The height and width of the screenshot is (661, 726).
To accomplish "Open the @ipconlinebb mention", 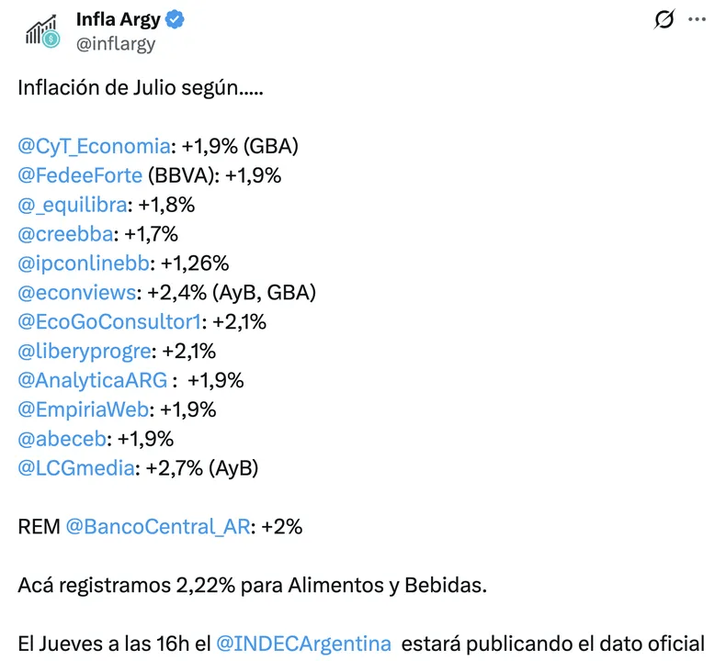I will [84, 263].
